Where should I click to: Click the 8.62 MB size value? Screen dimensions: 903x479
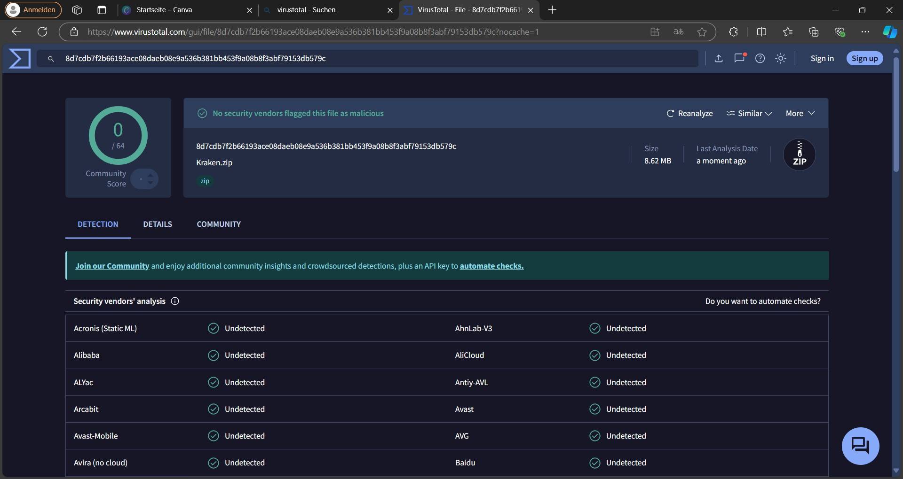tap(657, 161)
